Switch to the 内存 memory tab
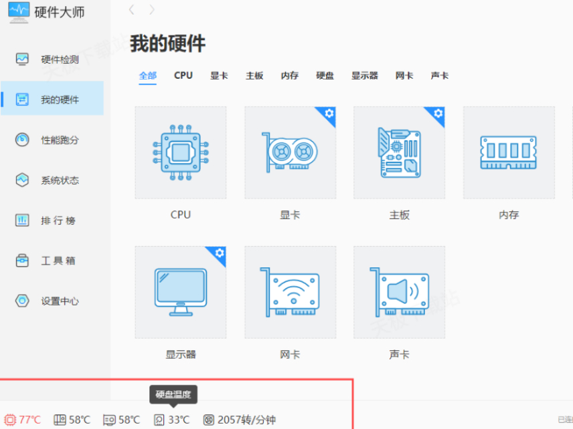The image size is (573, 429). click(x=289, y=76)
